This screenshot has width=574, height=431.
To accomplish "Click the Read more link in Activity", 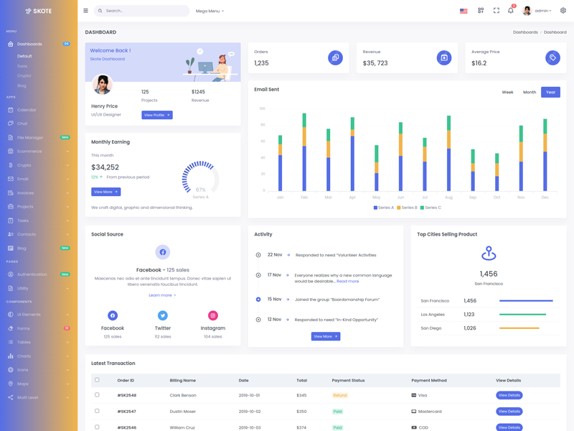I will [x=348, y=282].
